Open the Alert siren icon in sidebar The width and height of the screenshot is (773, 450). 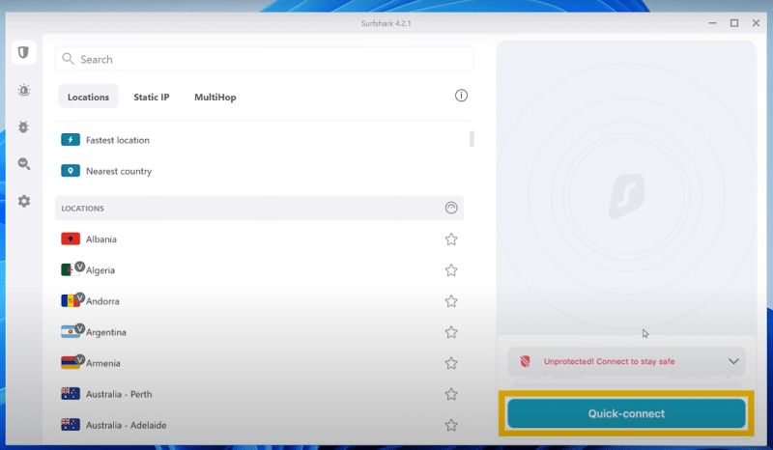[23, 90]
